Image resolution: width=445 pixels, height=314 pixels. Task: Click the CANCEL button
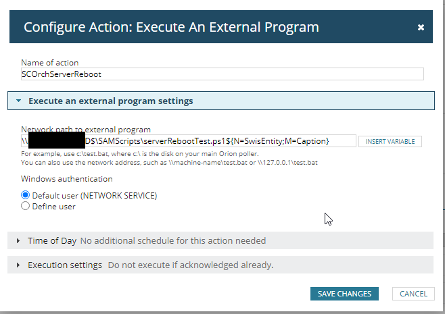413,294
